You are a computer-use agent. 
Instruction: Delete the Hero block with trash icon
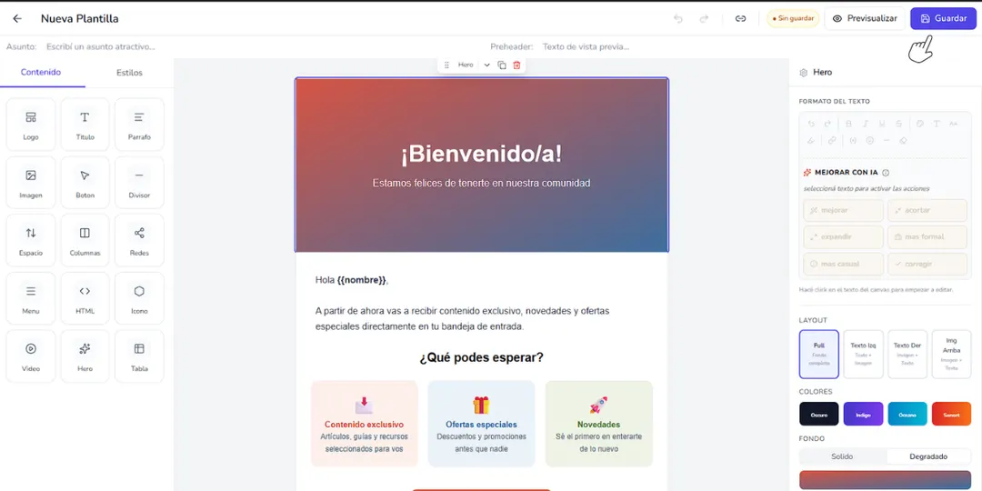(516, 65)
